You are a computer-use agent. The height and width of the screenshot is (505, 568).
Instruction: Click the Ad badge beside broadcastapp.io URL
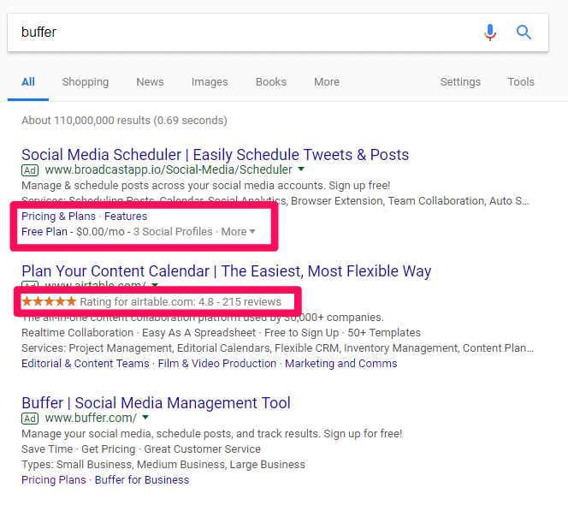click(x=30, y=170)
